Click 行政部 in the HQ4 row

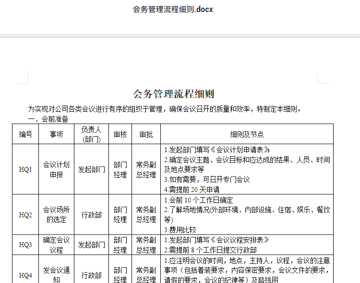(x=91, y=275)
